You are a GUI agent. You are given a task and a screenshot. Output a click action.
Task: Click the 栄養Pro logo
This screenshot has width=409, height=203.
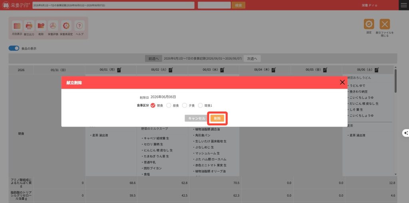[x=16, y=5]
